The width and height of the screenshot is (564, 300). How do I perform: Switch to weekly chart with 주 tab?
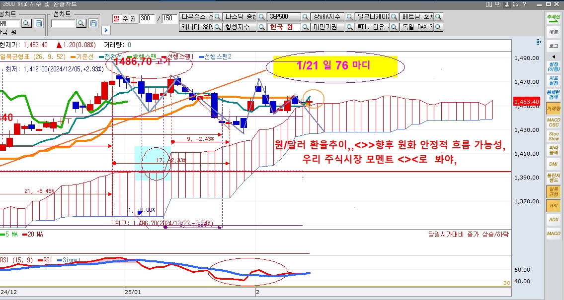125,18
